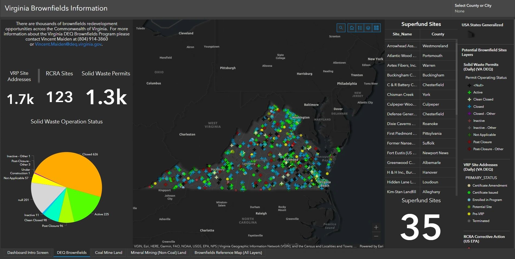Expand the Permit Operating Status legend group
This screenshot has width=515, height=259.
486,78
